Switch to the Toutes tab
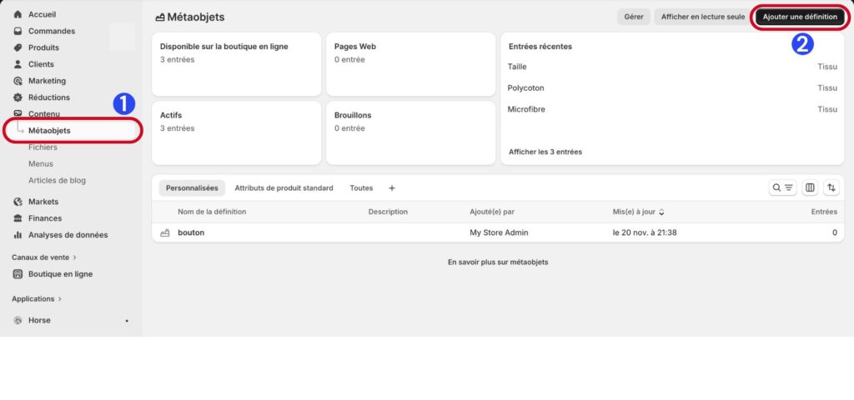This screenshot has height=400, width=854. tap(361, 188)
